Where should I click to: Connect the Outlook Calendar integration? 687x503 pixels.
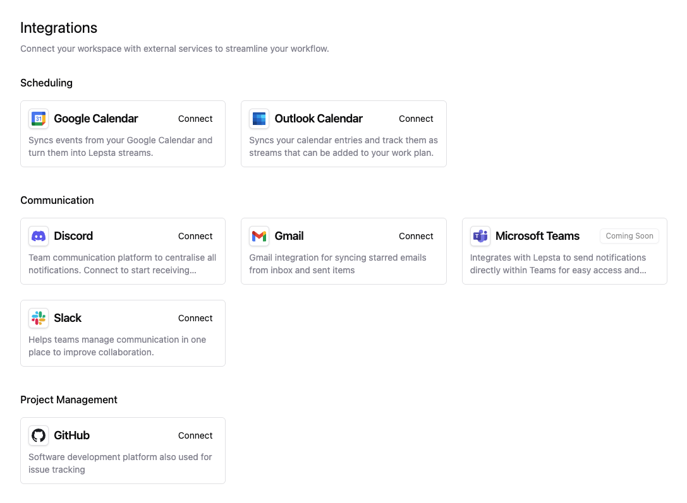[416, 119]
